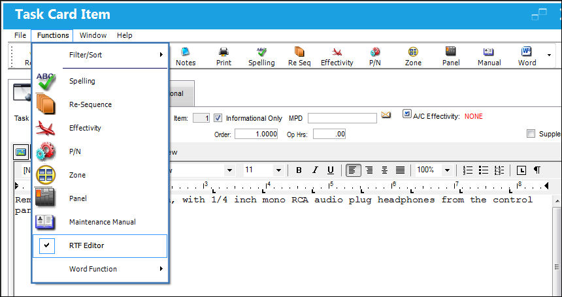Click the MPD input field
This screenshot has width=562, height=297.
click(x=342, y=118)
